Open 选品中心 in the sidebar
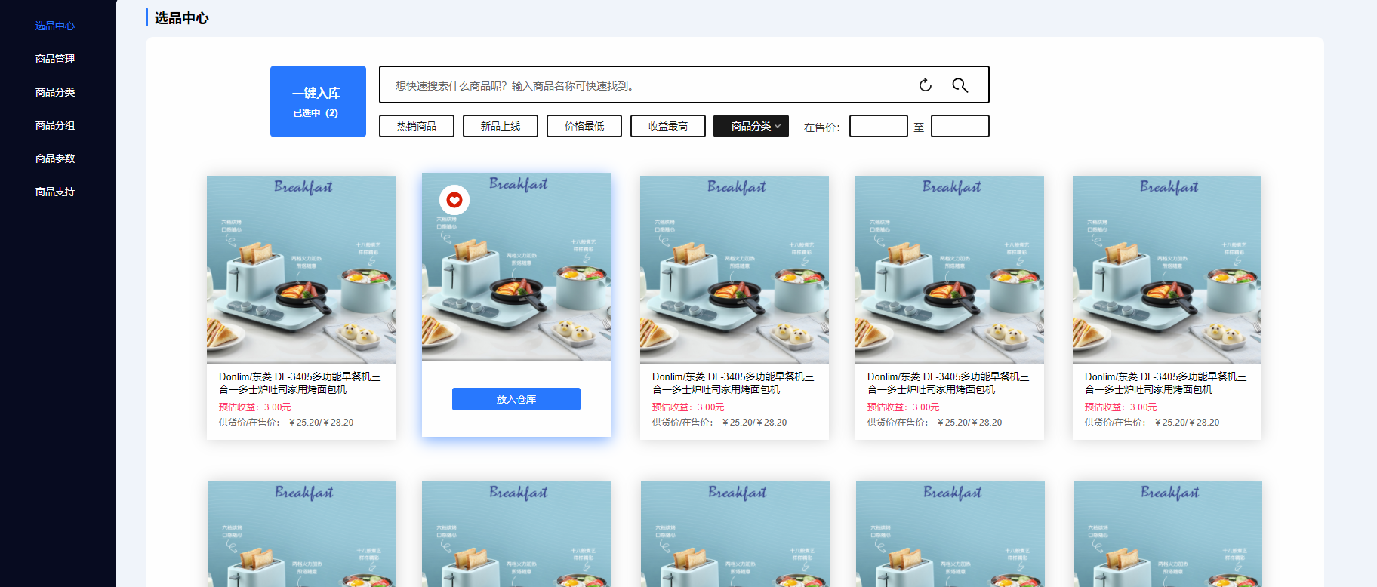This screenshot has height=587, width=1377. point(55,26)
